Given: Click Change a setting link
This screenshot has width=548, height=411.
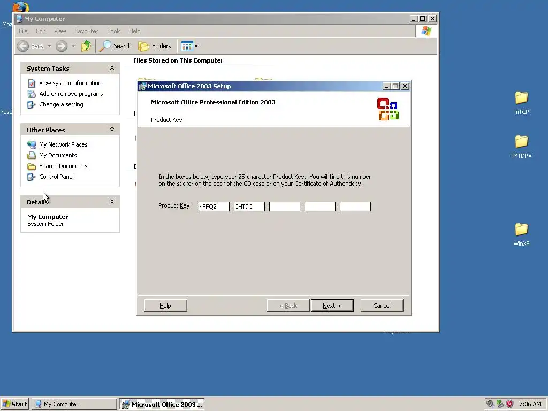Looking at the screenshot, I should click(61, 104).
